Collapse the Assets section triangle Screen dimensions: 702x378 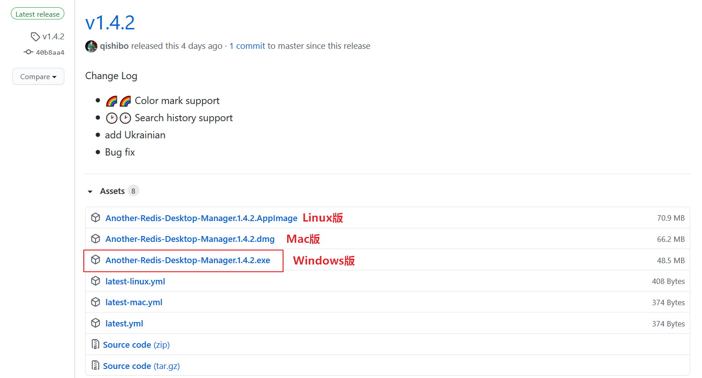90,192
